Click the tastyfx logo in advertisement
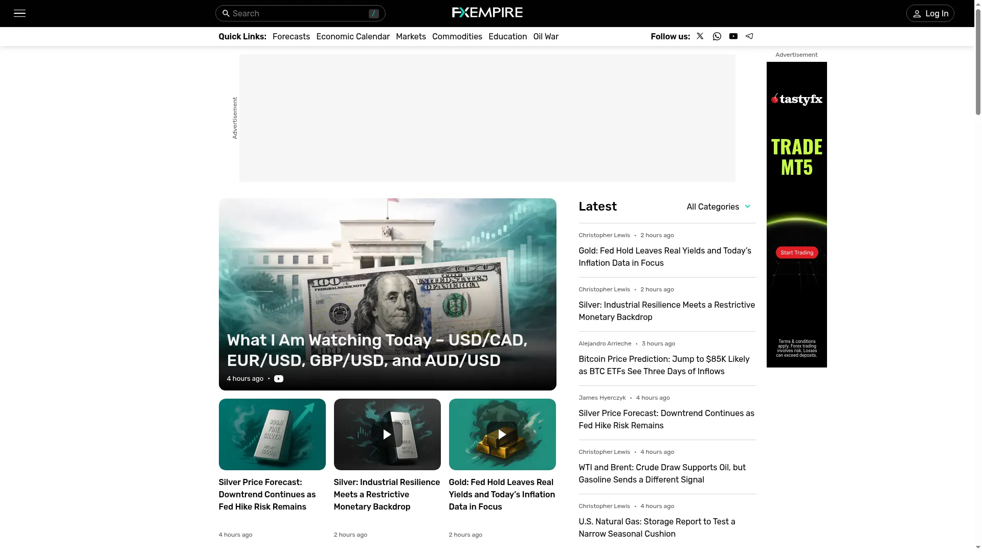982x552 pixels. [x=796, y=99]
